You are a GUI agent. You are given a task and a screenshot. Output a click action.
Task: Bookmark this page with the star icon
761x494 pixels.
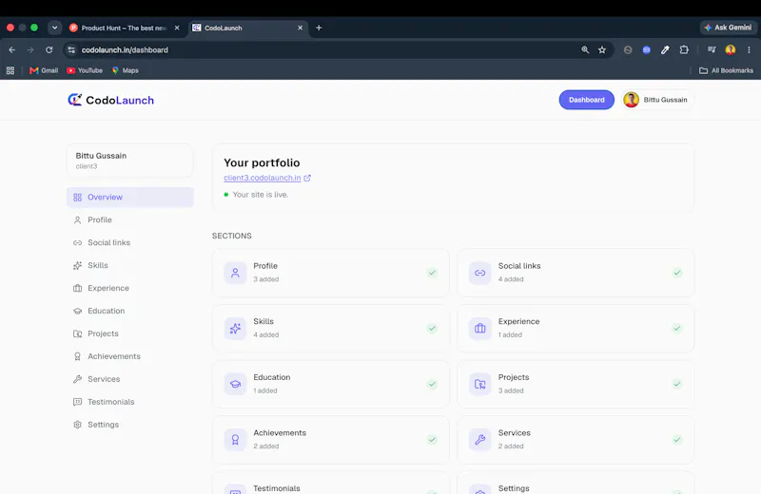(x=602, y=50)
